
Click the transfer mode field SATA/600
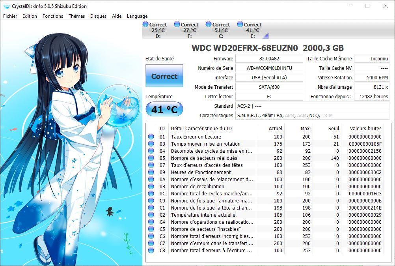[269, 87]
